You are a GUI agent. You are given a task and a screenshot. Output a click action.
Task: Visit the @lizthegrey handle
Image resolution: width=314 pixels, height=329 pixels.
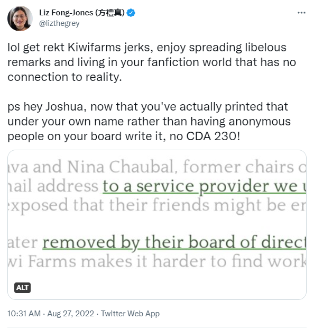[x=59, y=23]
